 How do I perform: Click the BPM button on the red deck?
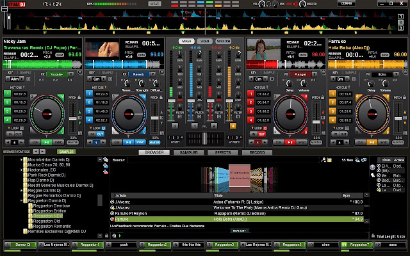pos(303,55)
